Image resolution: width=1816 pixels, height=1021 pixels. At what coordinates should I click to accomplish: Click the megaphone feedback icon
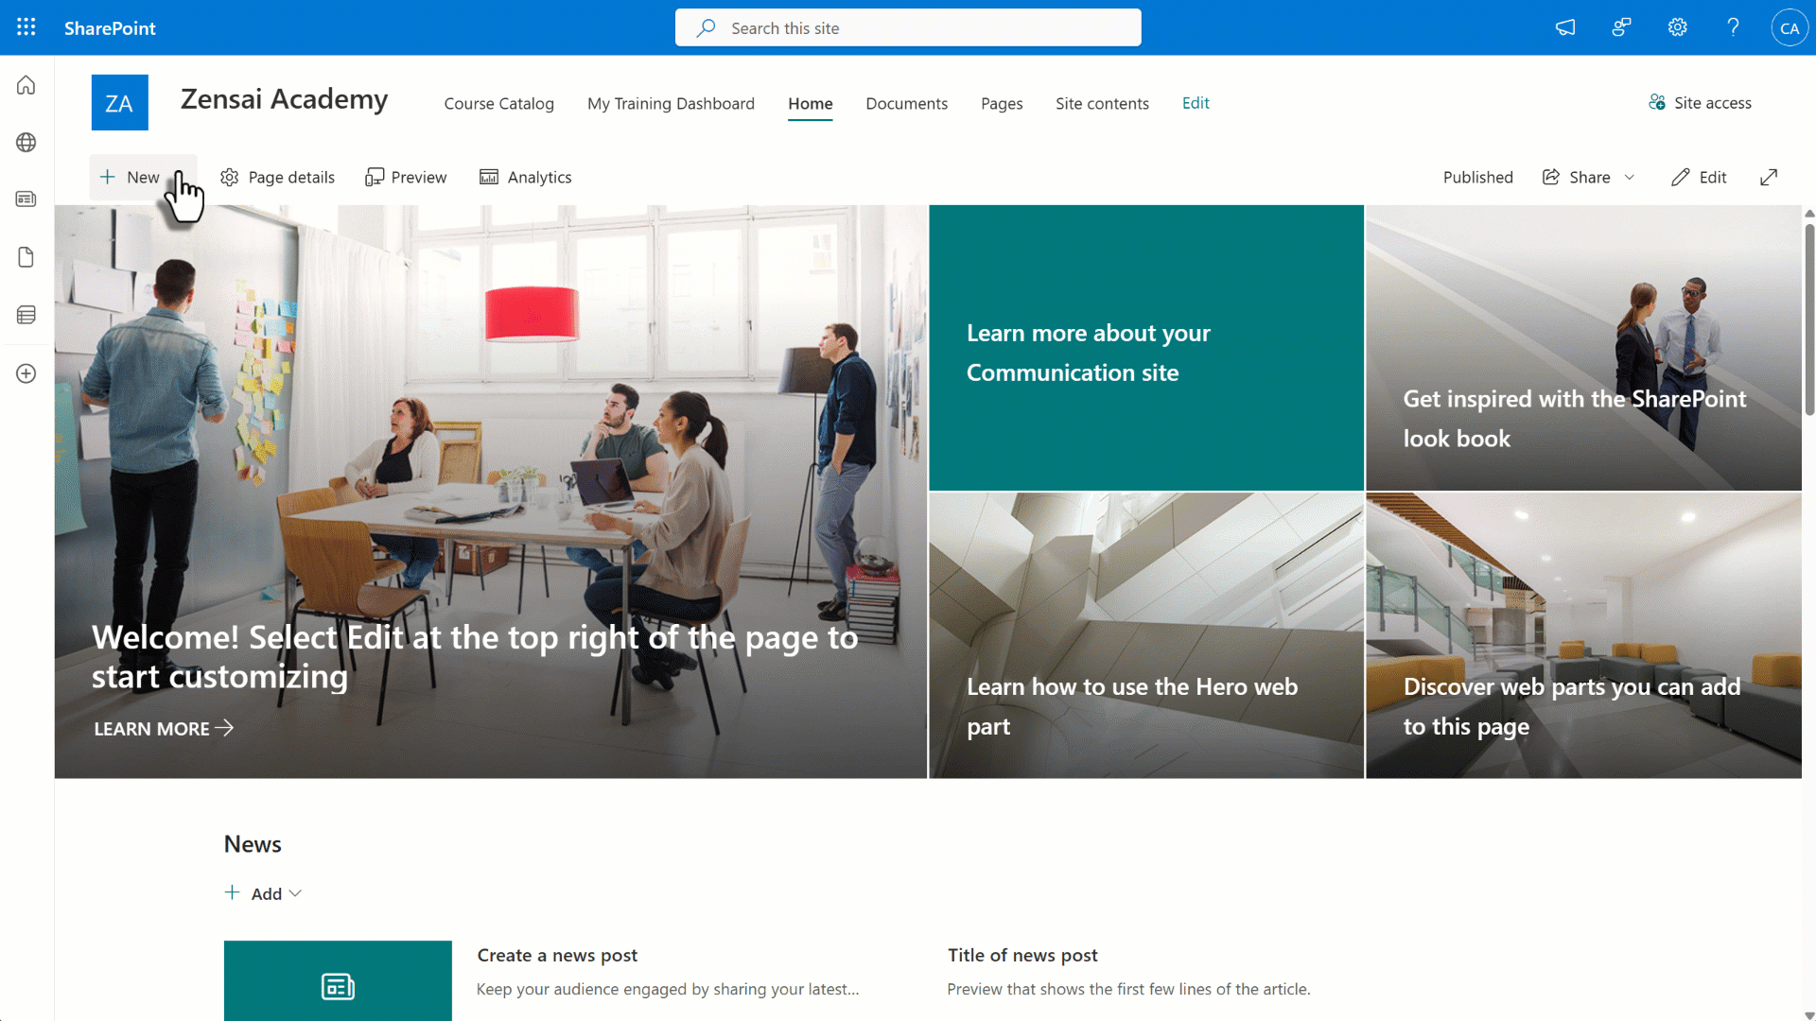point(1565,27)
